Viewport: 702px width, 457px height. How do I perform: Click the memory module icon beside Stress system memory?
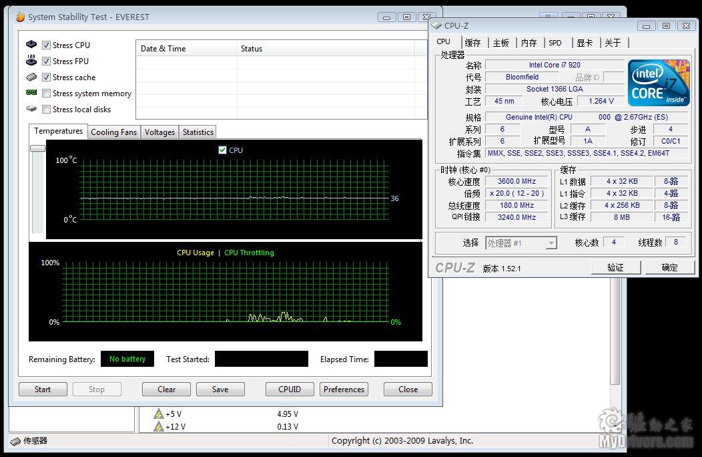31,92
